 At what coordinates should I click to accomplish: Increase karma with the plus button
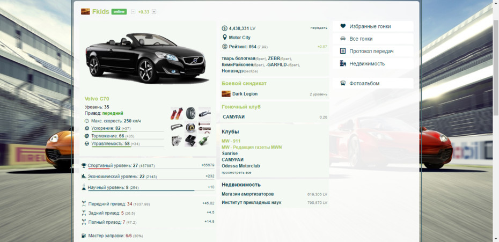coord(154,12)
